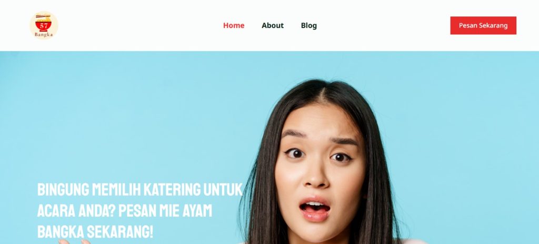539x244 pixels.
Task: Click the woman's eye in the hero photo
Action: coord(295,153)
